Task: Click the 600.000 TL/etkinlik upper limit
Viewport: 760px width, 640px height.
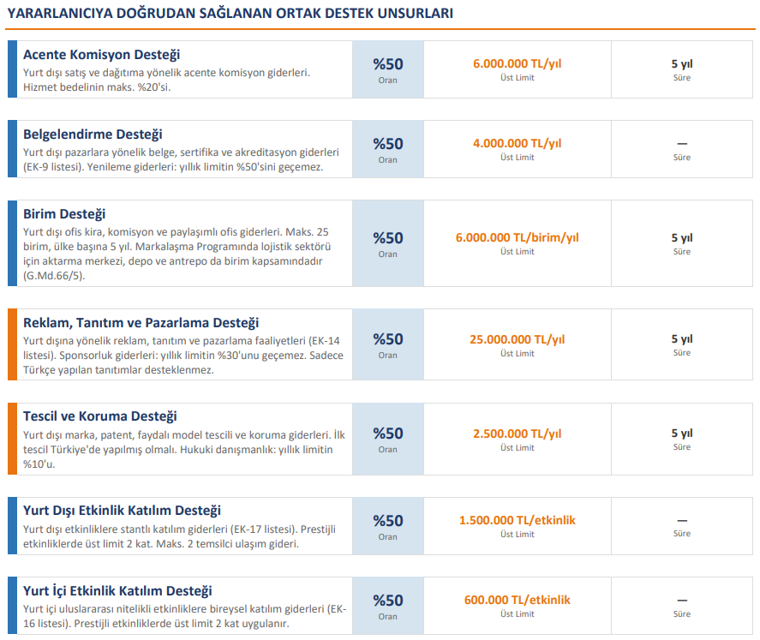Action: pos(517,600)
